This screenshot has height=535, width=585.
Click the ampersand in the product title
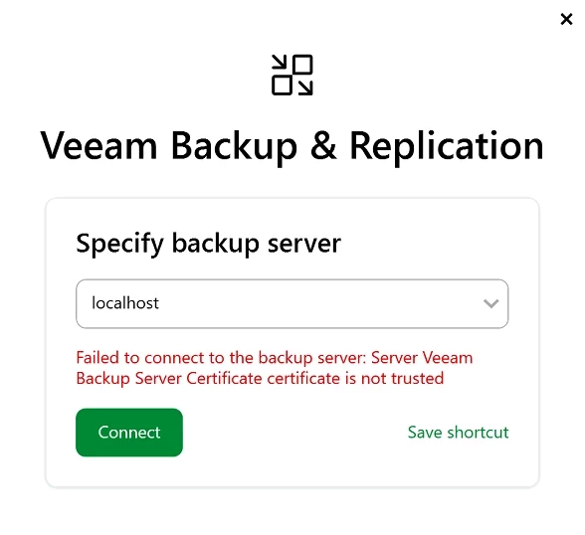[x=323, y=146]
